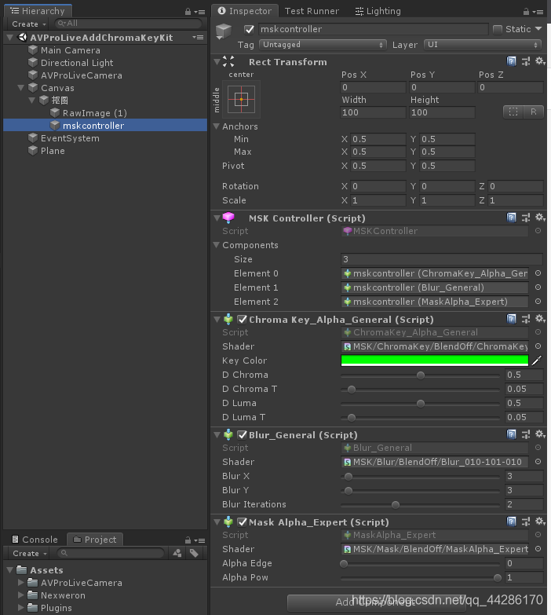Open Mask Alpha_Expert gear settings menu
This screenshot has height=615, width=551.
coord(540,521)
